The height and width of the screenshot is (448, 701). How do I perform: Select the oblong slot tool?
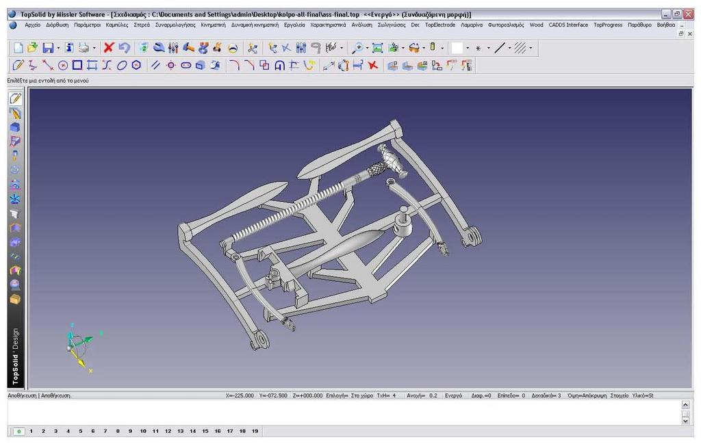click(x=186, y=65)
